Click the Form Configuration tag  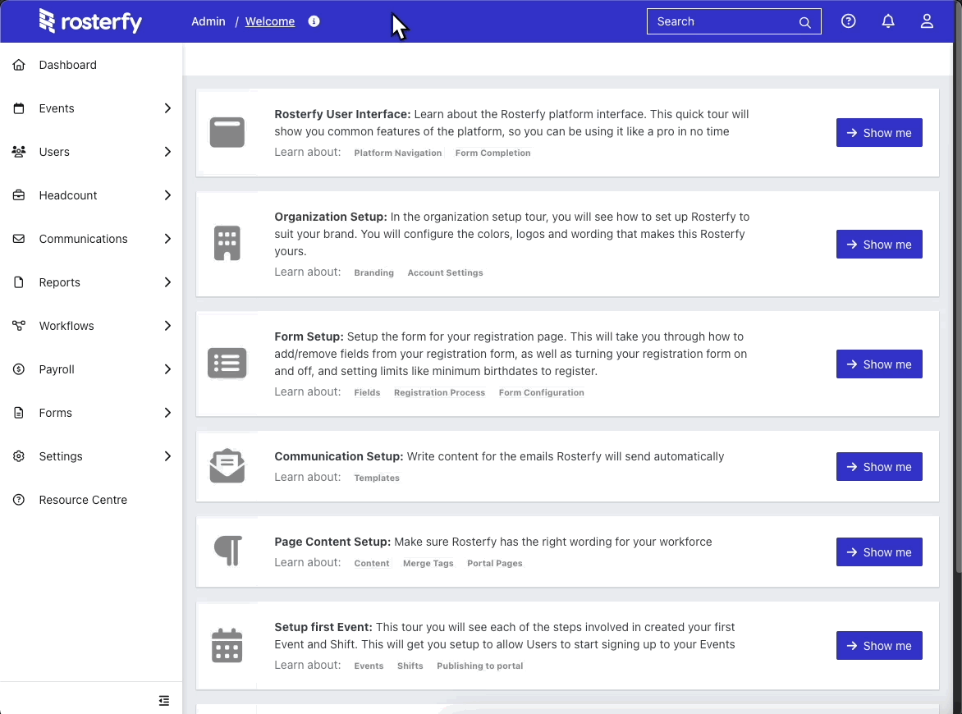click(541, 392)
